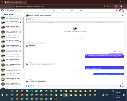
Task: Launch WhatsApp from the taskbar
Action: tap(32, 91)
